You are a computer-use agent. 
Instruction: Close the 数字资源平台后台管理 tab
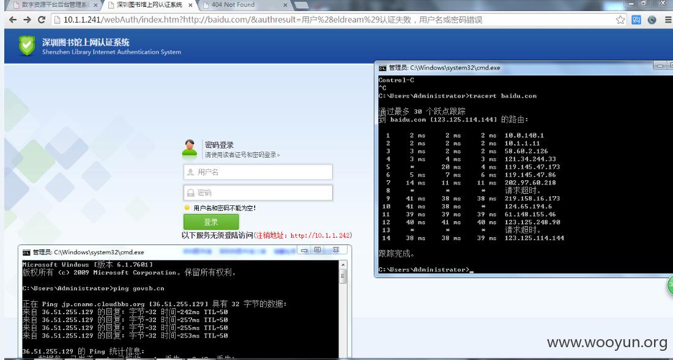click(x=95, y=5)
